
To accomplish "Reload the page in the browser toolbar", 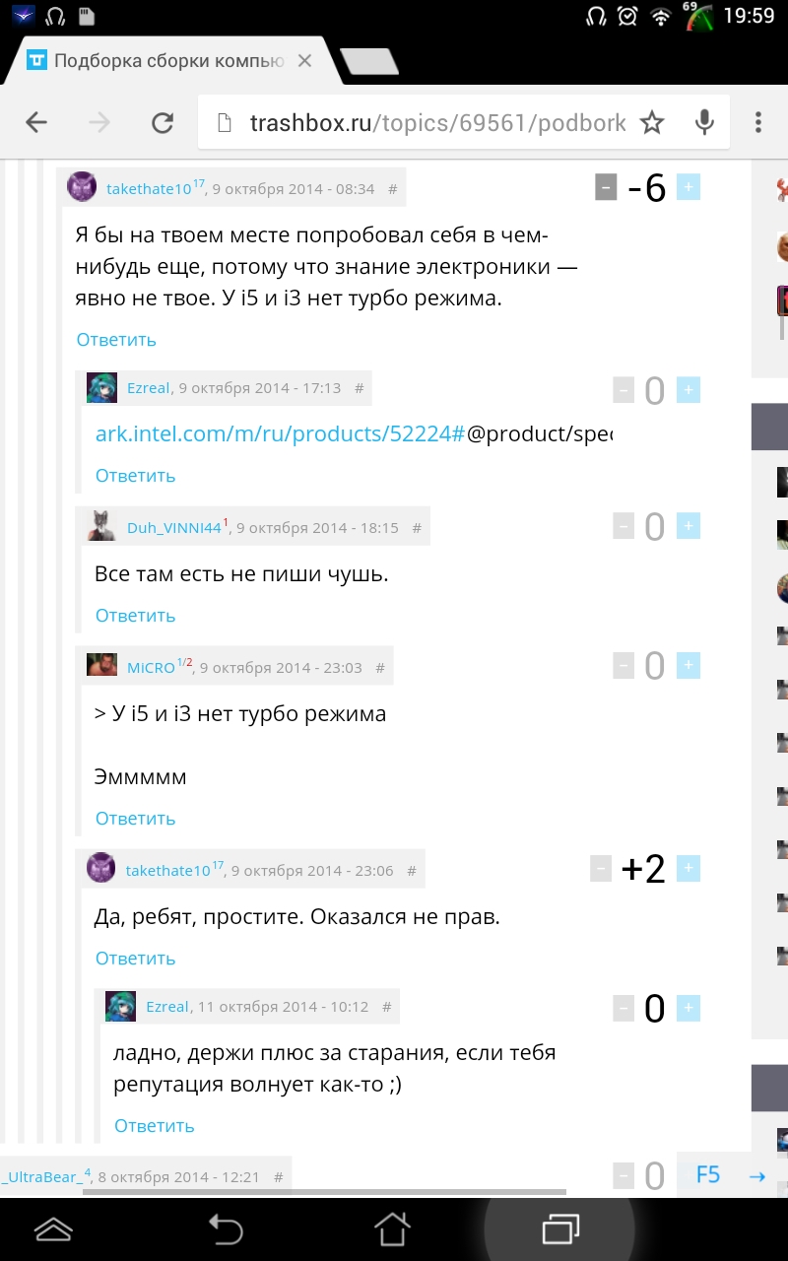I will pos(162,122).
